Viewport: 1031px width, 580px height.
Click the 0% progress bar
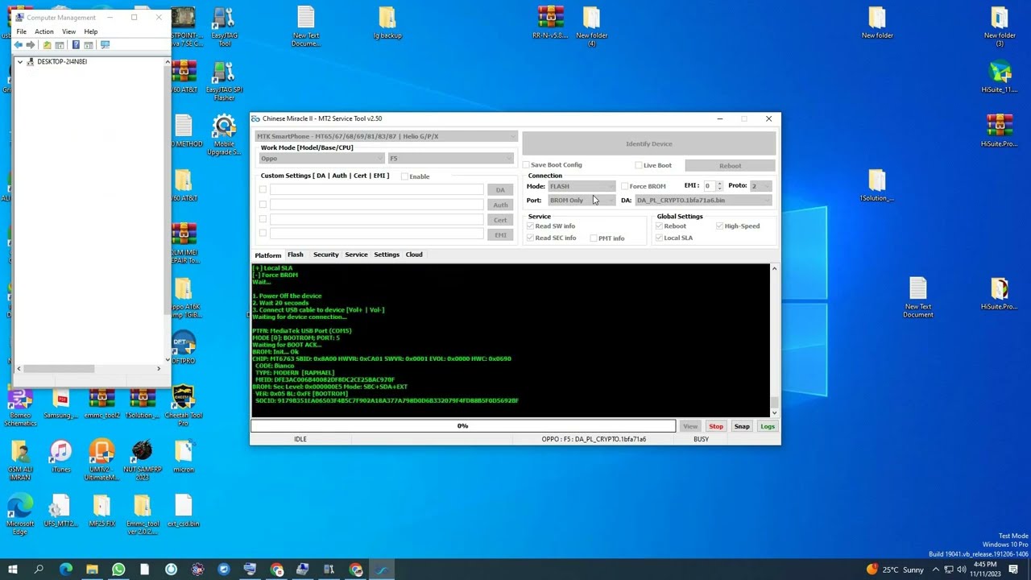pos(463,426)
